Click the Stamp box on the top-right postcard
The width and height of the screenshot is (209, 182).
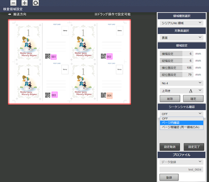pyautogui.click(x=120, y=31)
